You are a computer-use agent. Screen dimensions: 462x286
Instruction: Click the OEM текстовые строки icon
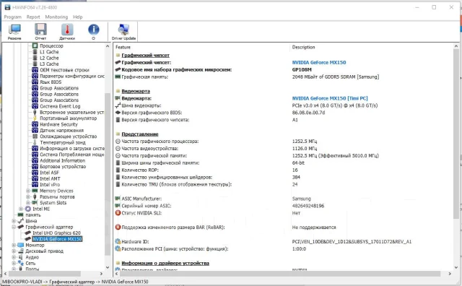[35, 70]
